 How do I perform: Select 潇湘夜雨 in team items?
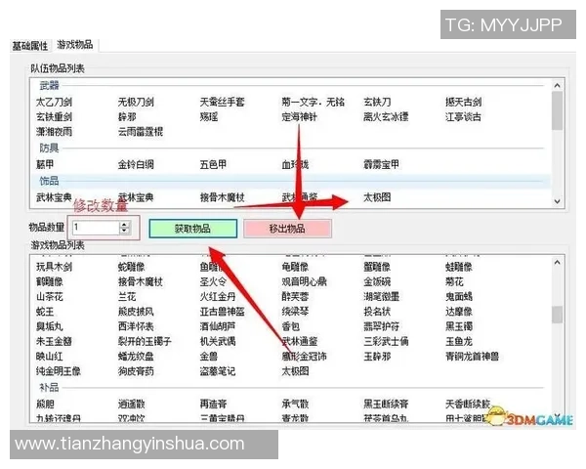54,132
